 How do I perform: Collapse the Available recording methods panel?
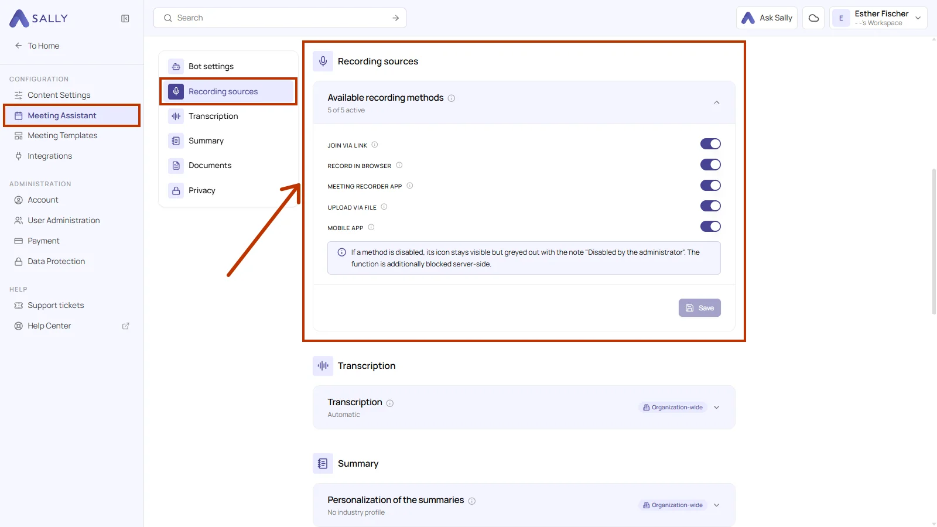click(x=717, y=102)
